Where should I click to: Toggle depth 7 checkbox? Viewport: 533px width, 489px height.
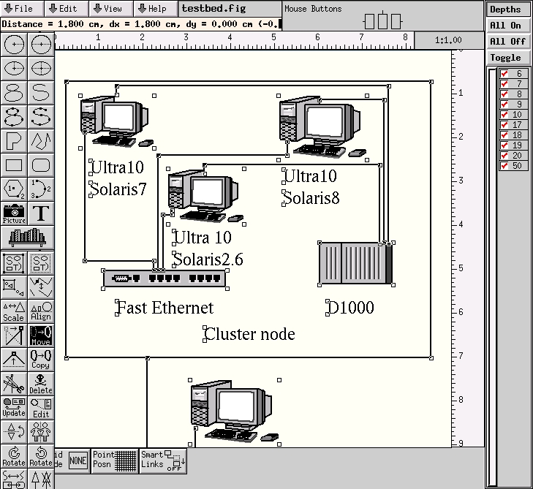504,84
